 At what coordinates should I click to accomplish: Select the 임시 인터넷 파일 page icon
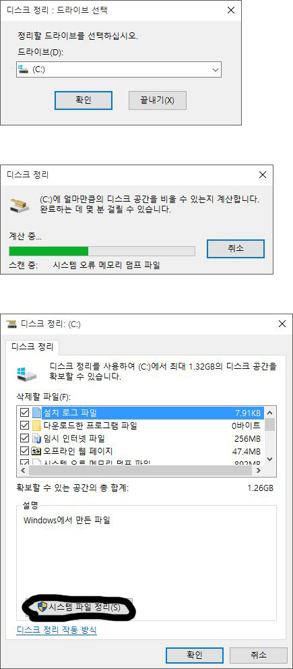pos(36,438)
